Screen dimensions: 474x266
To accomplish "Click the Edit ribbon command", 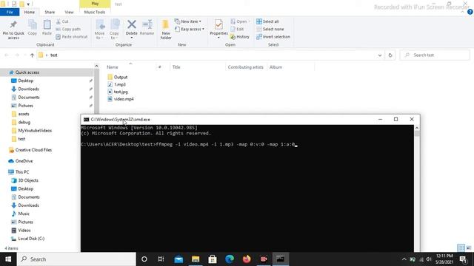I will tap(237, 29).
